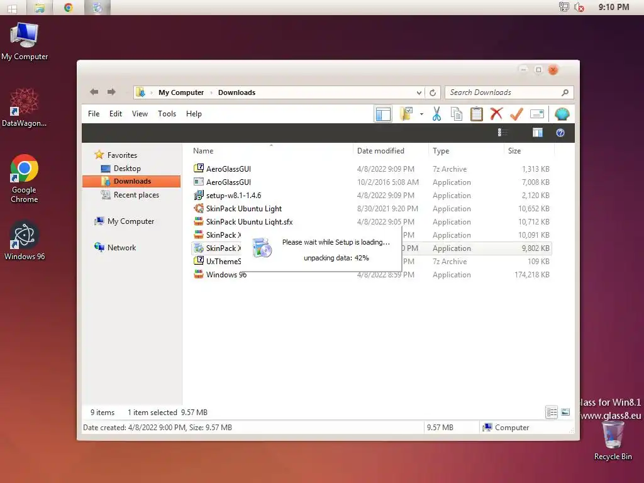
Task: Click the Cut scissors toolbar icon
Action: 436,114
